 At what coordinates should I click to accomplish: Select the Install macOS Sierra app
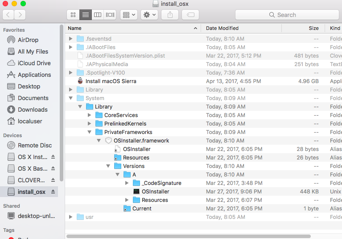pyautogui.click(x=111, y=81)
